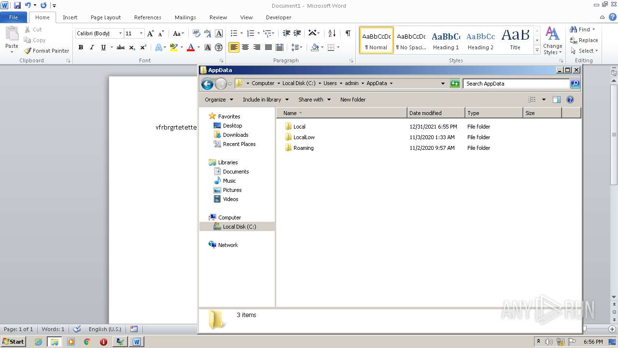Click the Paste icon in Clipboard group
This screenshot has height=348, width=618.
[12, 34]
